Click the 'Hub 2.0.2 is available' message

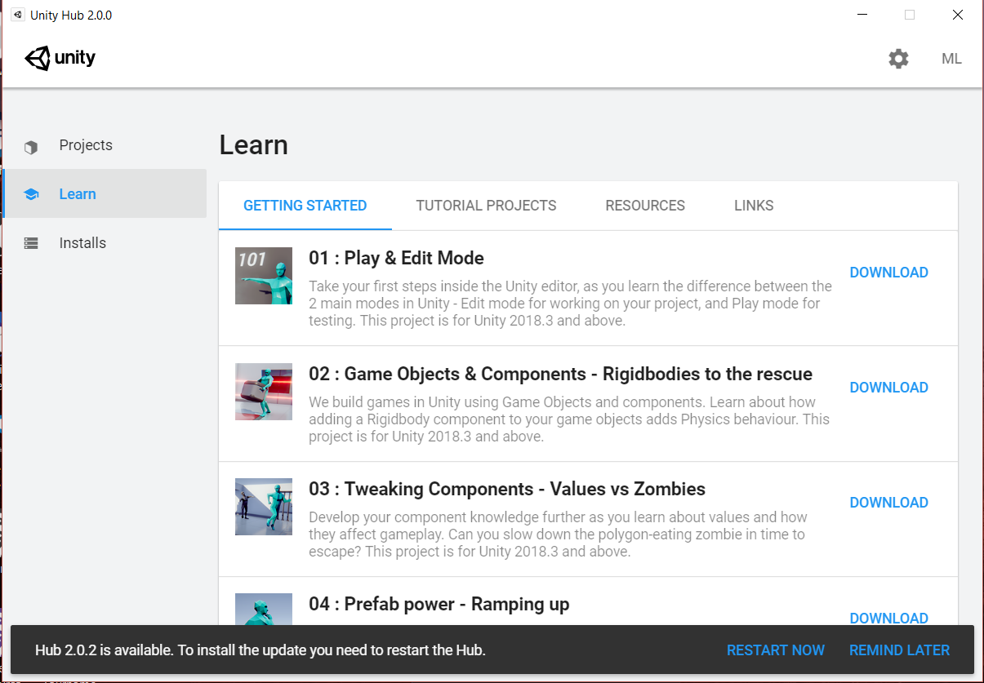click(260, 650)
